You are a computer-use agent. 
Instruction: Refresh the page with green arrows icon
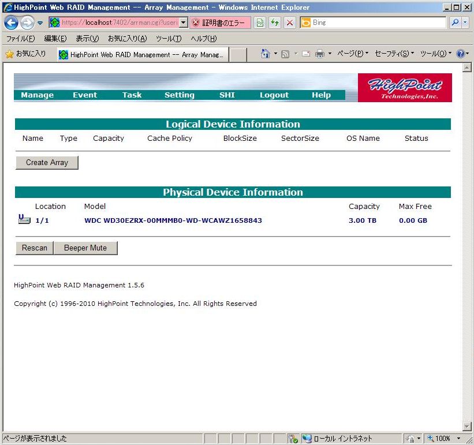(x=275, y=23)
